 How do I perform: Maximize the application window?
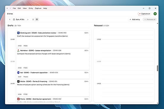coord(149,8)
